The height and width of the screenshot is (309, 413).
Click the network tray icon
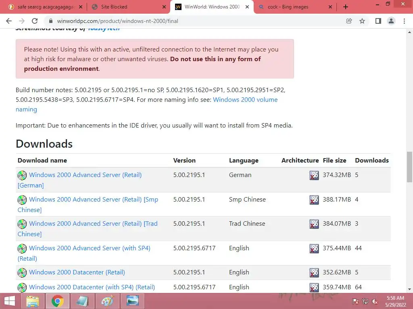coord(365,301)
